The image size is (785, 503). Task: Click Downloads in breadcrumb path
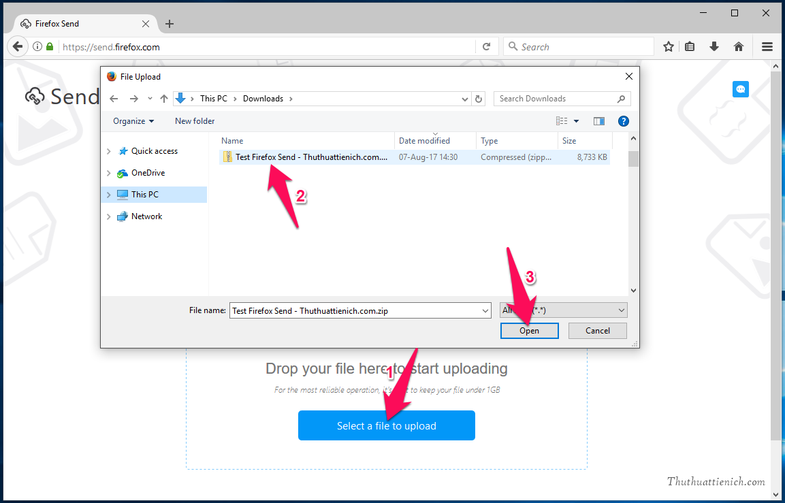(263, 99)
